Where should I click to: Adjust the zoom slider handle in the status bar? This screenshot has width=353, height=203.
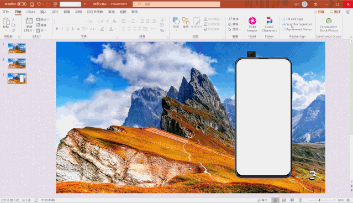(x=319, y=200)
